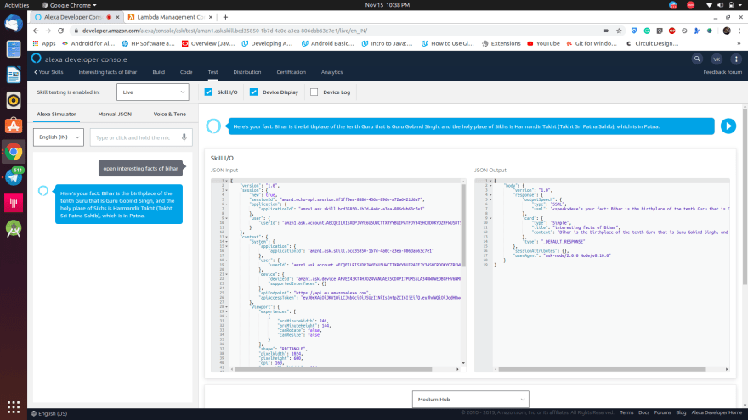Click the Alexa ring icon beside response banner
The image size is (748, 420).
click(213, 126)
